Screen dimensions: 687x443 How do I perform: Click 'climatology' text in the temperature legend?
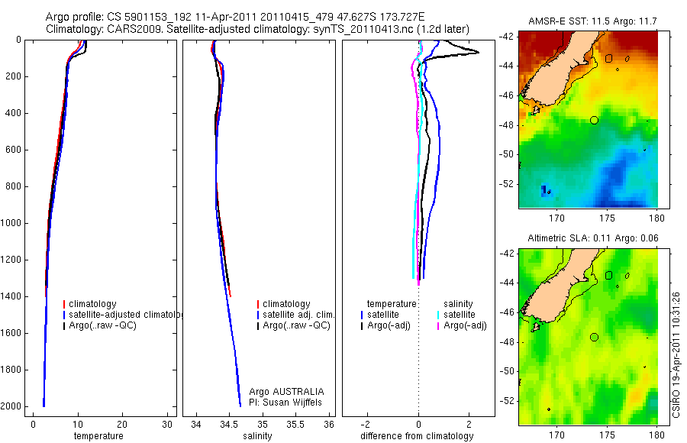(92, 304)
